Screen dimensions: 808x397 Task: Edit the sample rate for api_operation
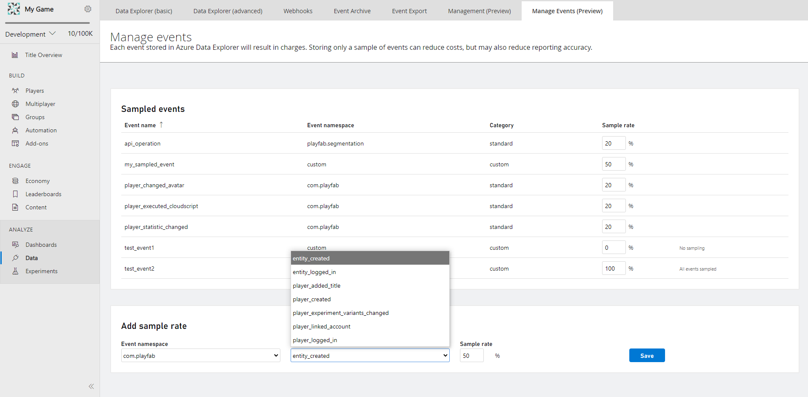(x=614, y=143)
